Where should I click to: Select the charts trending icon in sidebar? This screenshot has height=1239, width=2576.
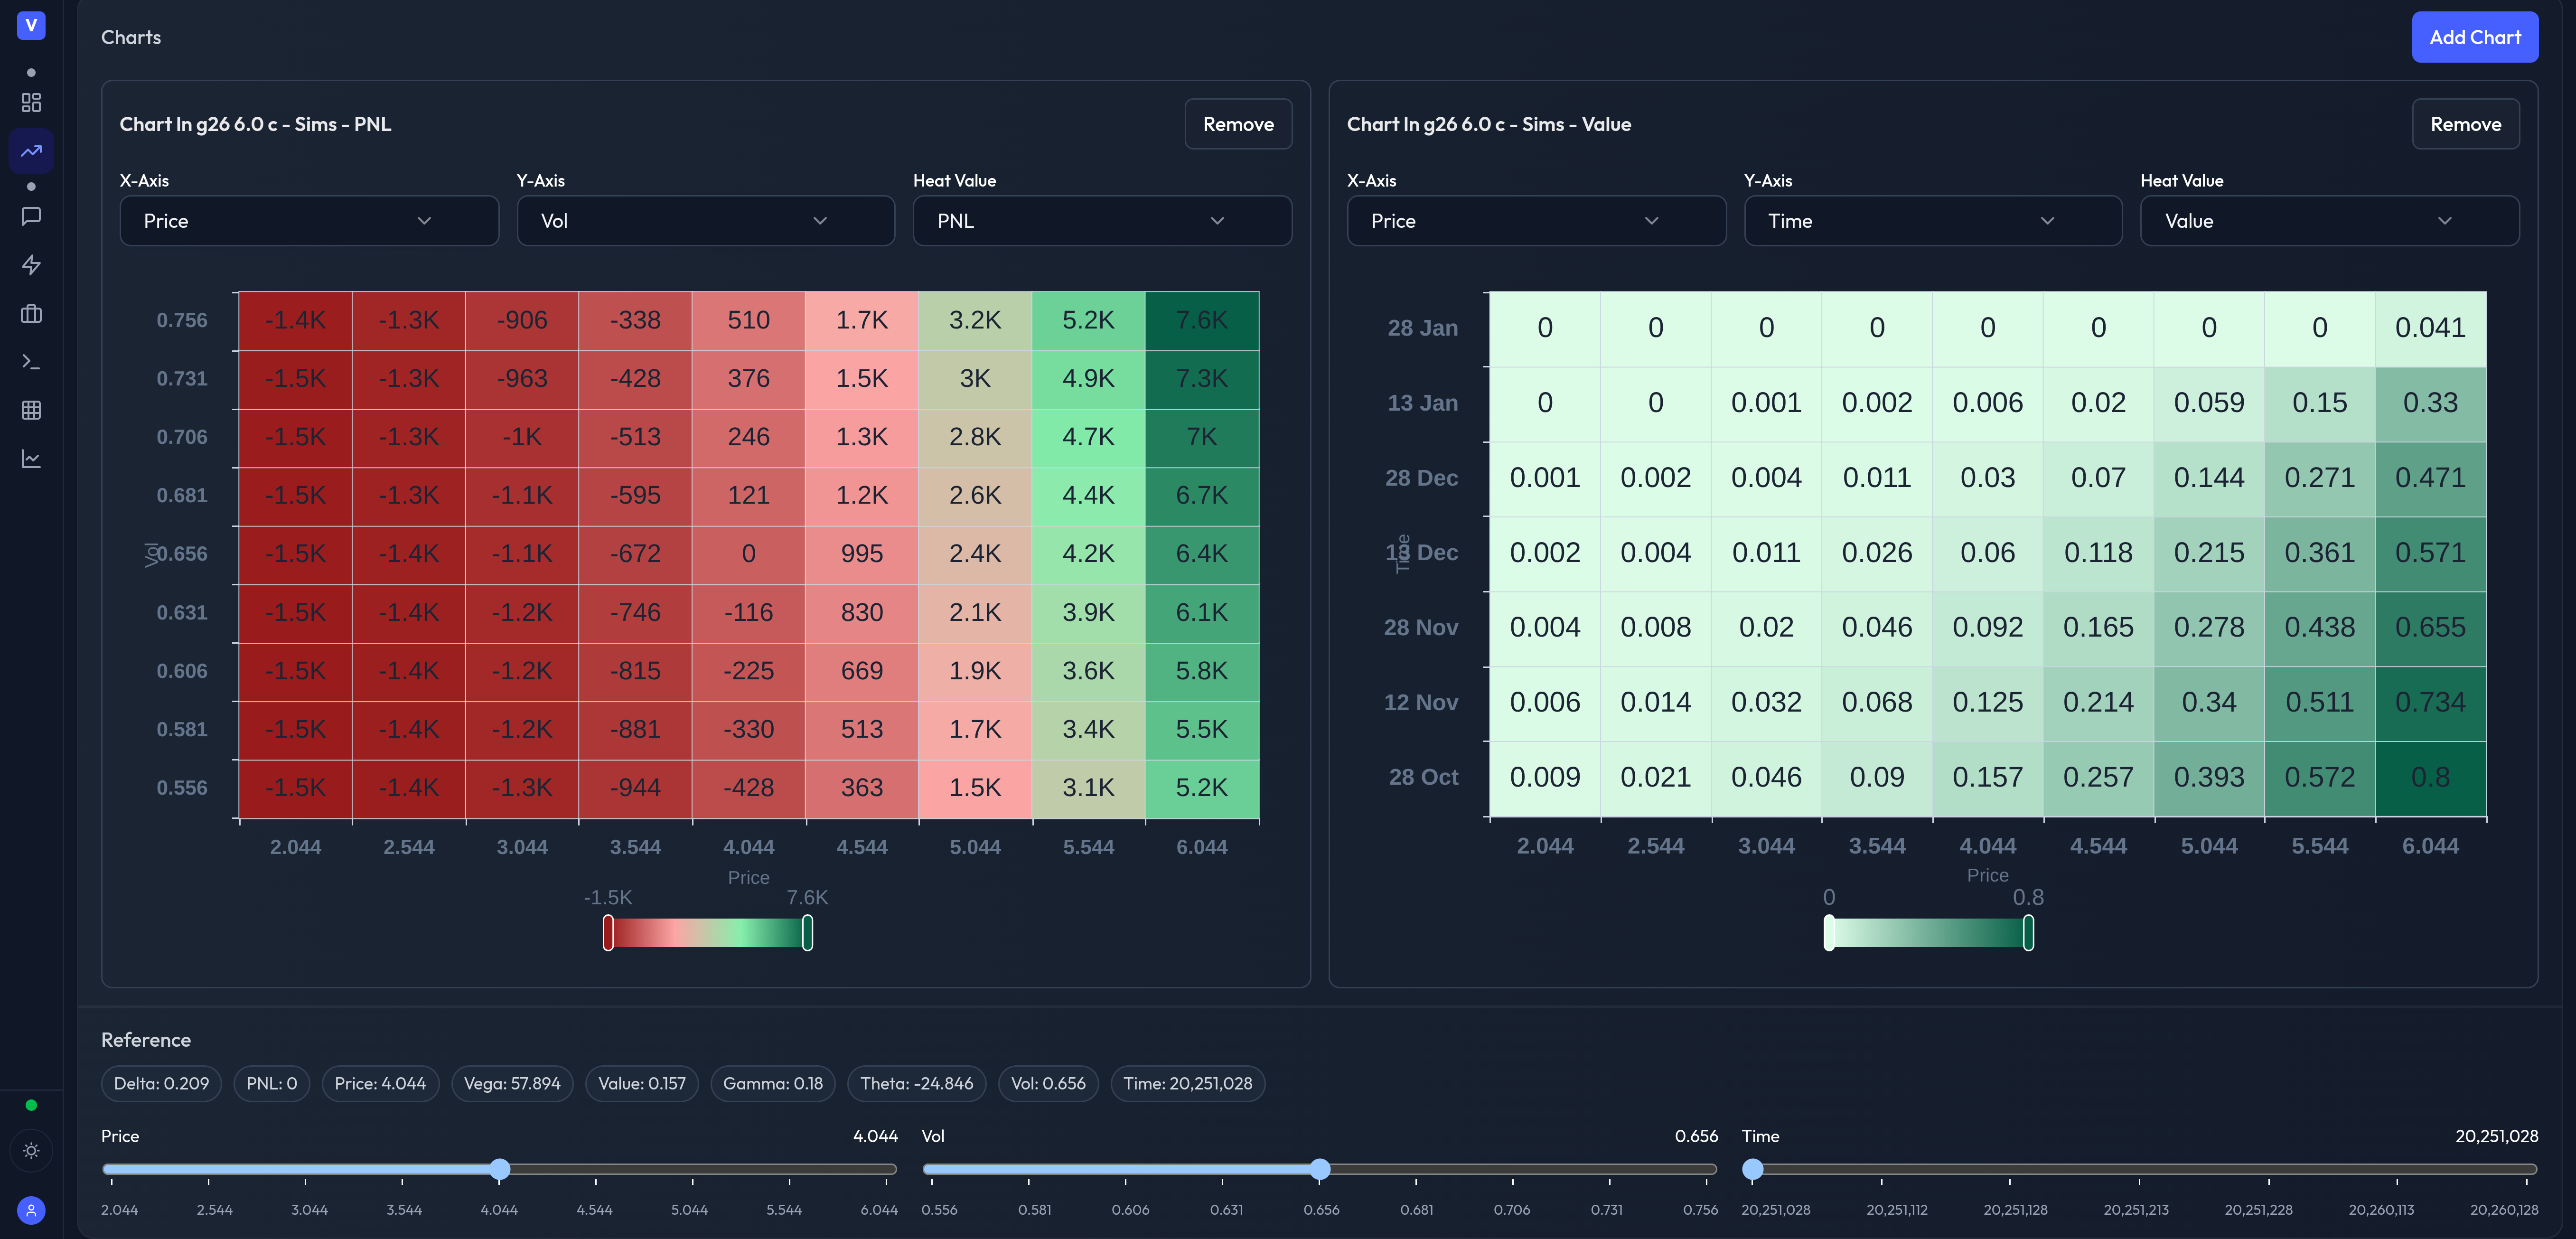31,151
